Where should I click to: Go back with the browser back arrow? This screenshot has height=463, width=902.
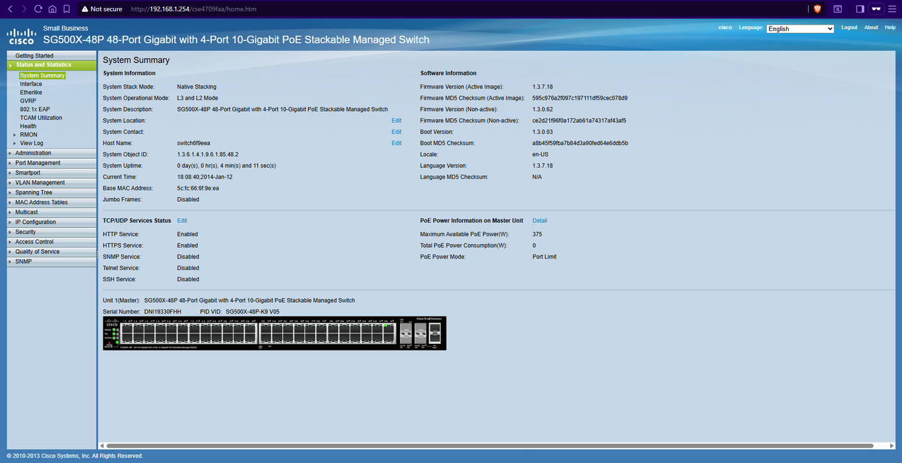(10, 9)
